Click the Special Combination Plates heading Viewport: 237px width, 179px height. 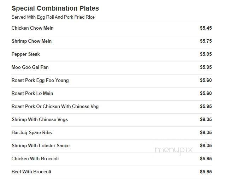55,8
